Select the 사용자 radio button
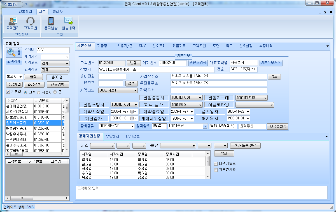This screenshot has height=212, width=336. tap(38, 92)
